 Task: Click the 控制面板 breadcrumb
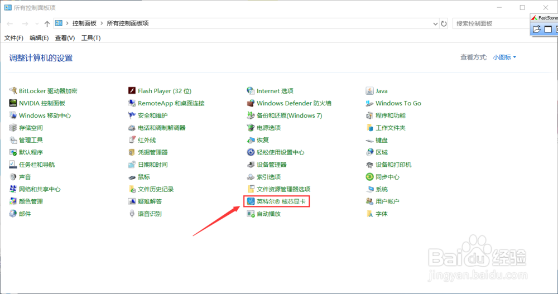click(84, 23)
